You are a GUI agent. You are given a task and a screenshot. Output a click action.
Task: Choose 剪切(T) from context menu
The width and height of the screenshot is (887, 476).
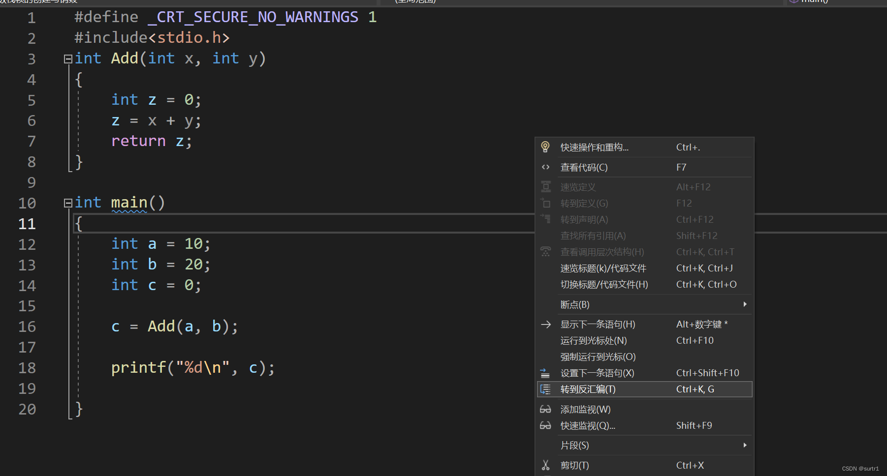click(644, 465)
